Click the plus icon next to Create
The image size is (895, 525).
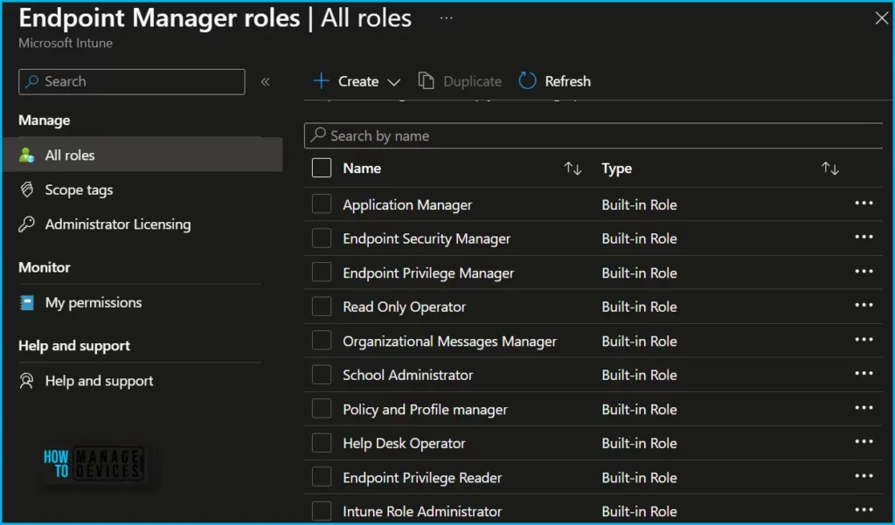(x=322, y=81)
